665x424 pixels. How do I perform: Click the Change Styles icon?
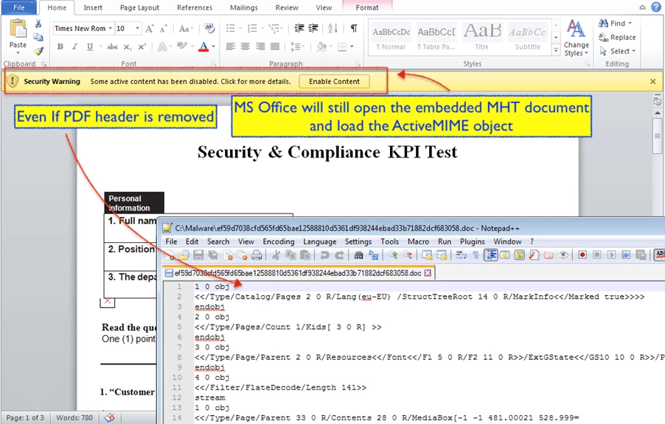tap(576, 38)
